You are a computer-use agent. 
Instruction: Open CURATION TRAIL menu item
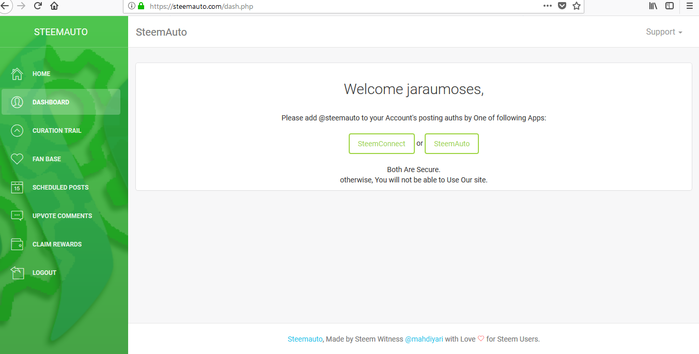tap(61, 131)
